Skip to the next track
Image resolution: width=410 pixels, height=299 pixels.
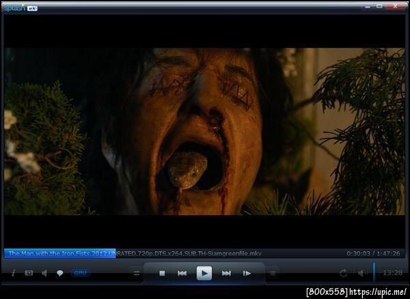coord(226,274)
